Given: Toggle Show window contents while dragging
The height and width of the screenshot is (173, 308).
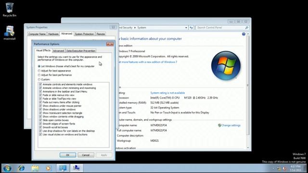Looking at the screenshot, I should click(x=40, y=116).
